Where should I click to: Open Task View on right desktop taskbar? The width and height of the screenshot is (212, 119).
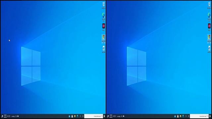pos(186,116)
